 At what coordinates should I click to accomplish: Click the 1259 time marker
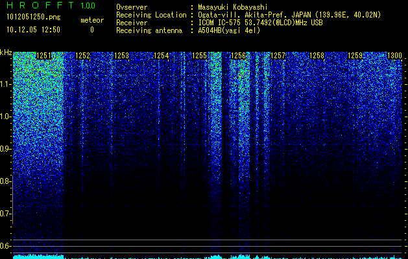point(355,56)
